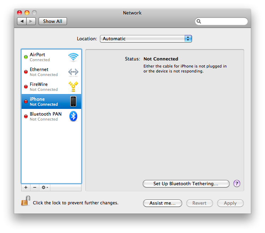265x233 pixels.
Task: Click Set Up Bluetooth Tethering button
Action: (x=186, y=184)
